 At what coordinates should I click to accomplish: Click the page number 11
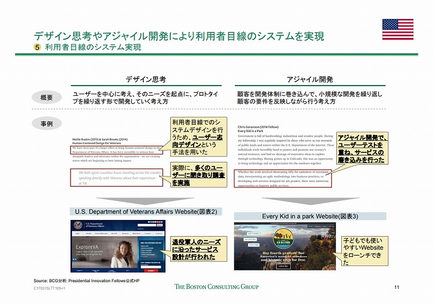click(397, 287)
